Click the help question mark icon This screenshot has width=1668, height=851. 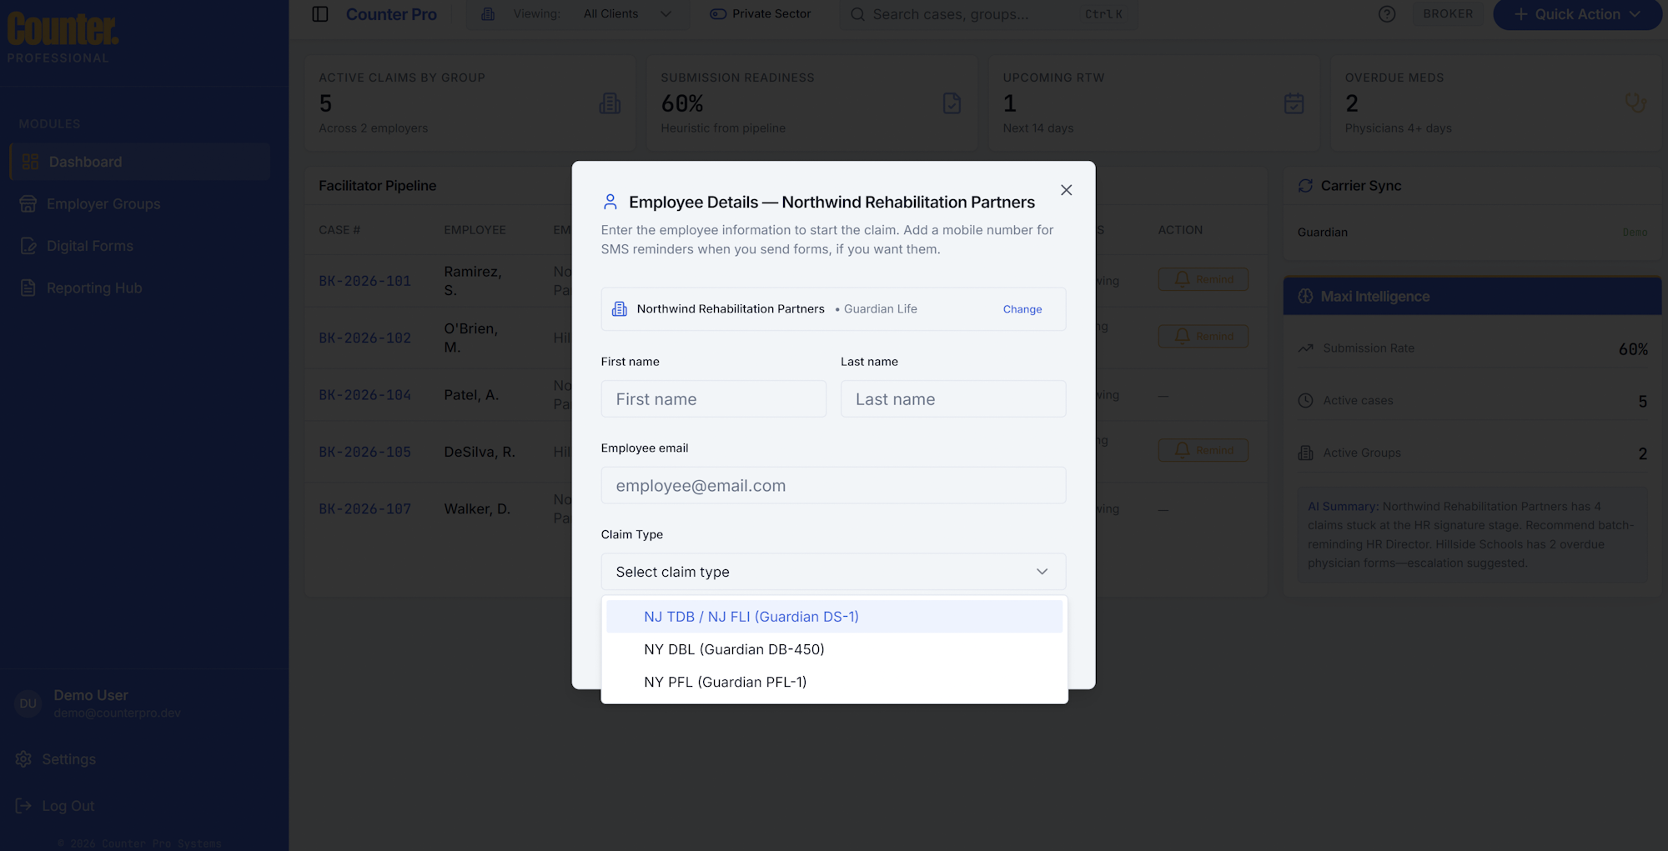pyautogui.click(x=1387, y=14)
